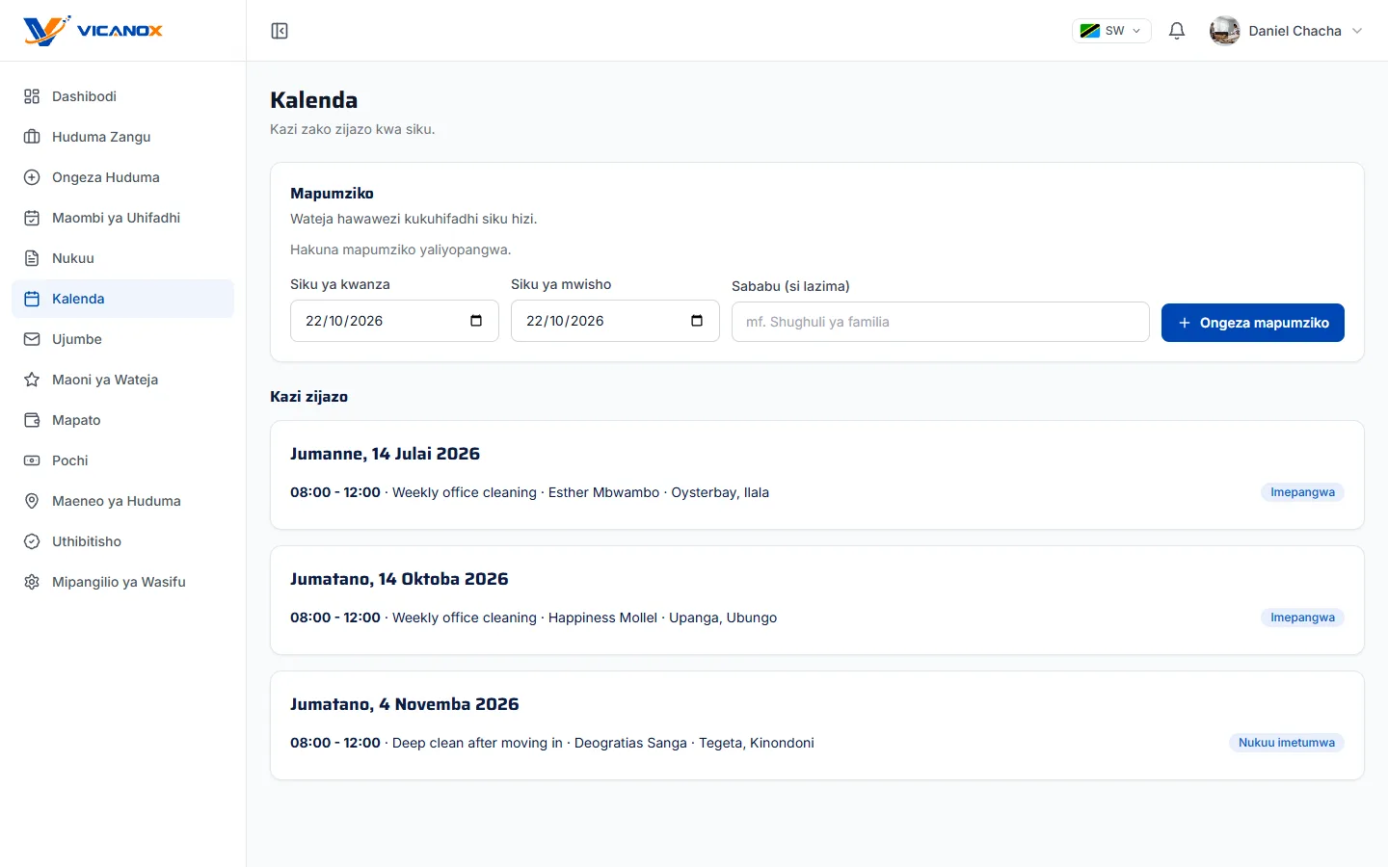The width and height of the screenshot is (1388, 867).
Task: Open the notifications bell
Action: point(1177,31)
